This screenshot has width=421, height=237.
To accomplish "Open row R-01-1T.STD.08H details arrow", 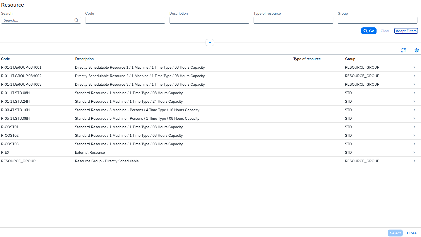I will (414, 93).
